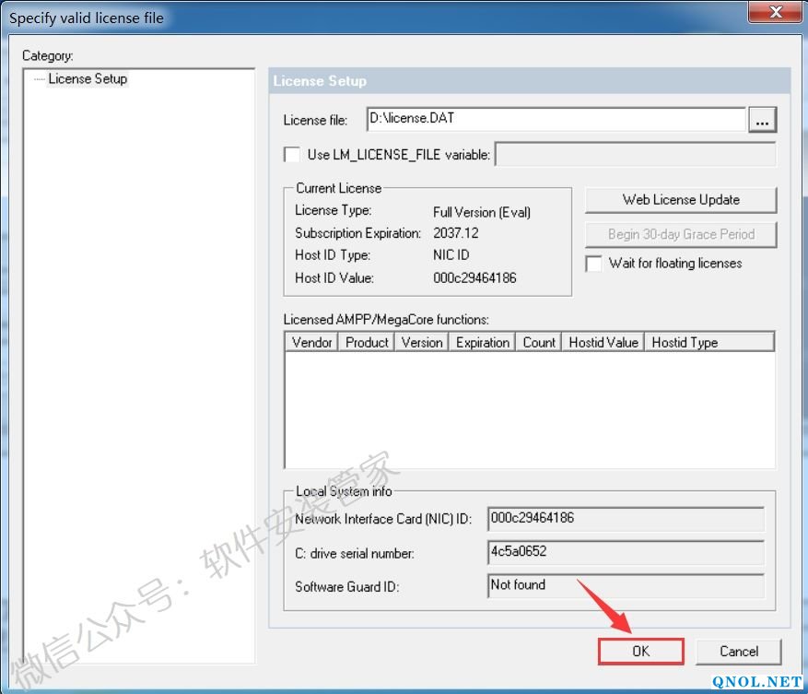Click the browse button beside License file
The width and height of the screenshot is (808, 694).
point(762,120)
